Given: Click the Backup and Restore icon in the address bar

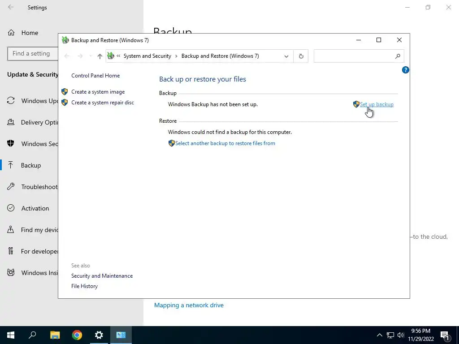Looking at the screenshot, I should 111,56.
